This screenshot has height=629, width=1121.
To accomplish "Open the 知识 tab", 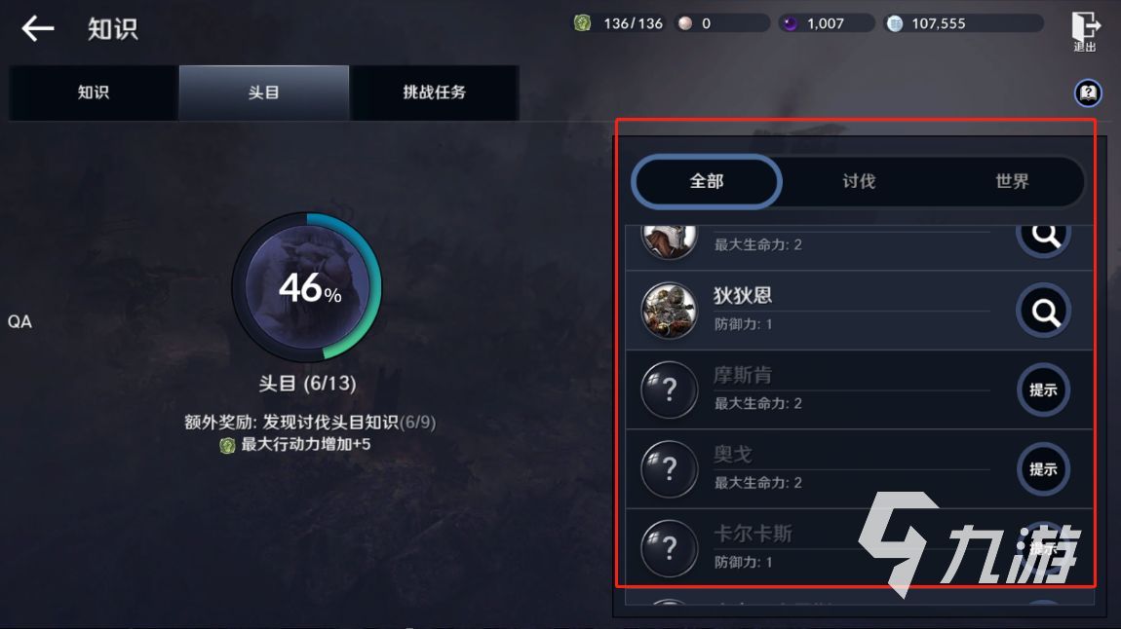I will pos(93,92).
